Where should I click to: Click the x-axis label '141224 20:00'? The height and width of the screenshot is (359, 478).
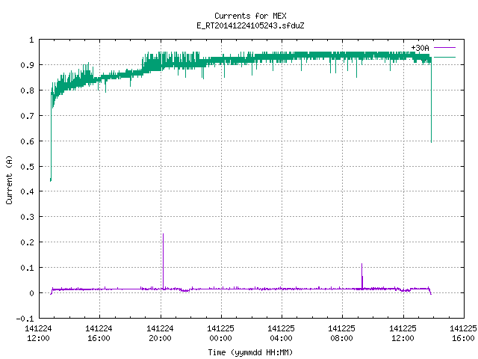tap(160, 333)
